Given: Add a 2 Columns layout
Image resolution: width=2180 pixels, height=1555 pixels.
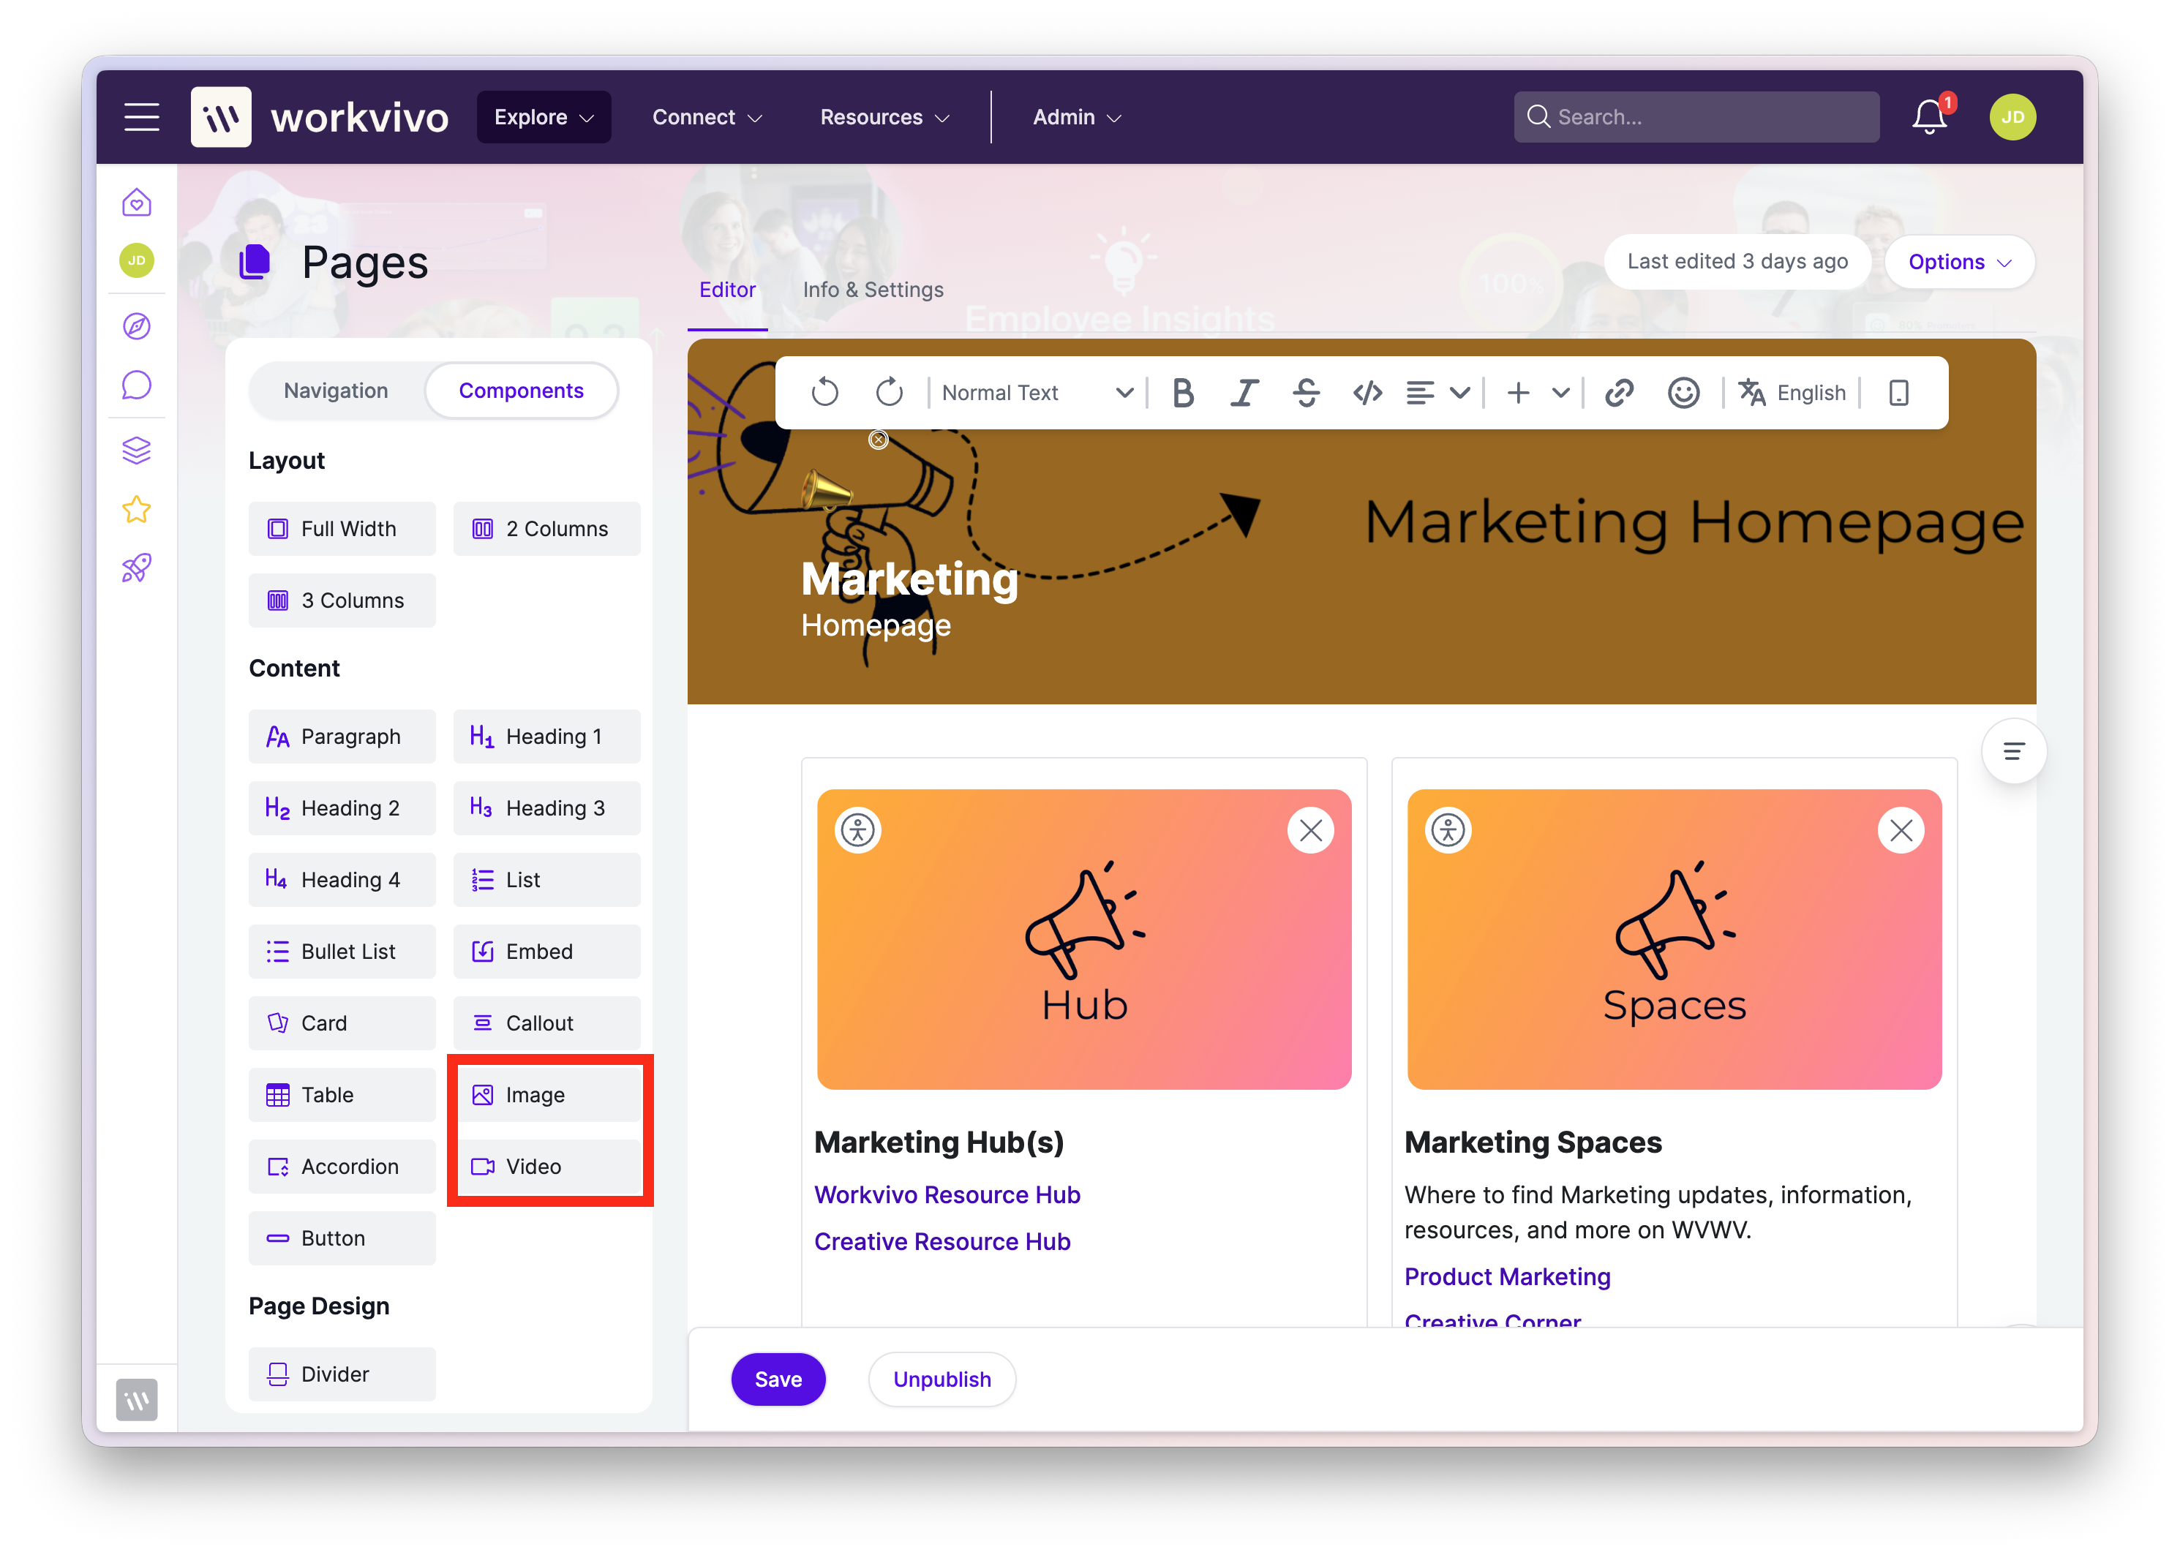Looking at the screenshot, I should (546, 529).
